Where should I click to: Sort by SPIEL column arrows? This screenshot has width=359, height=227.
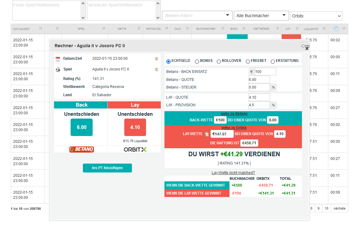tap(104, 28)
